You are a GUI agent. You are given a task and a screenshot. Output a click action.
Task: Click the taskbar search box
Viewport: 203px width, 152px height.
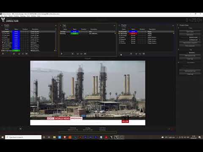click(x=23, y=137)
